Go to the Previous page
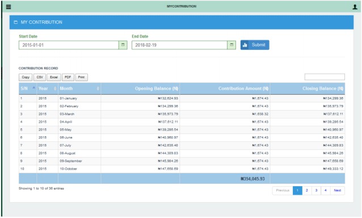The image size is (362, 218). (283, 191)
